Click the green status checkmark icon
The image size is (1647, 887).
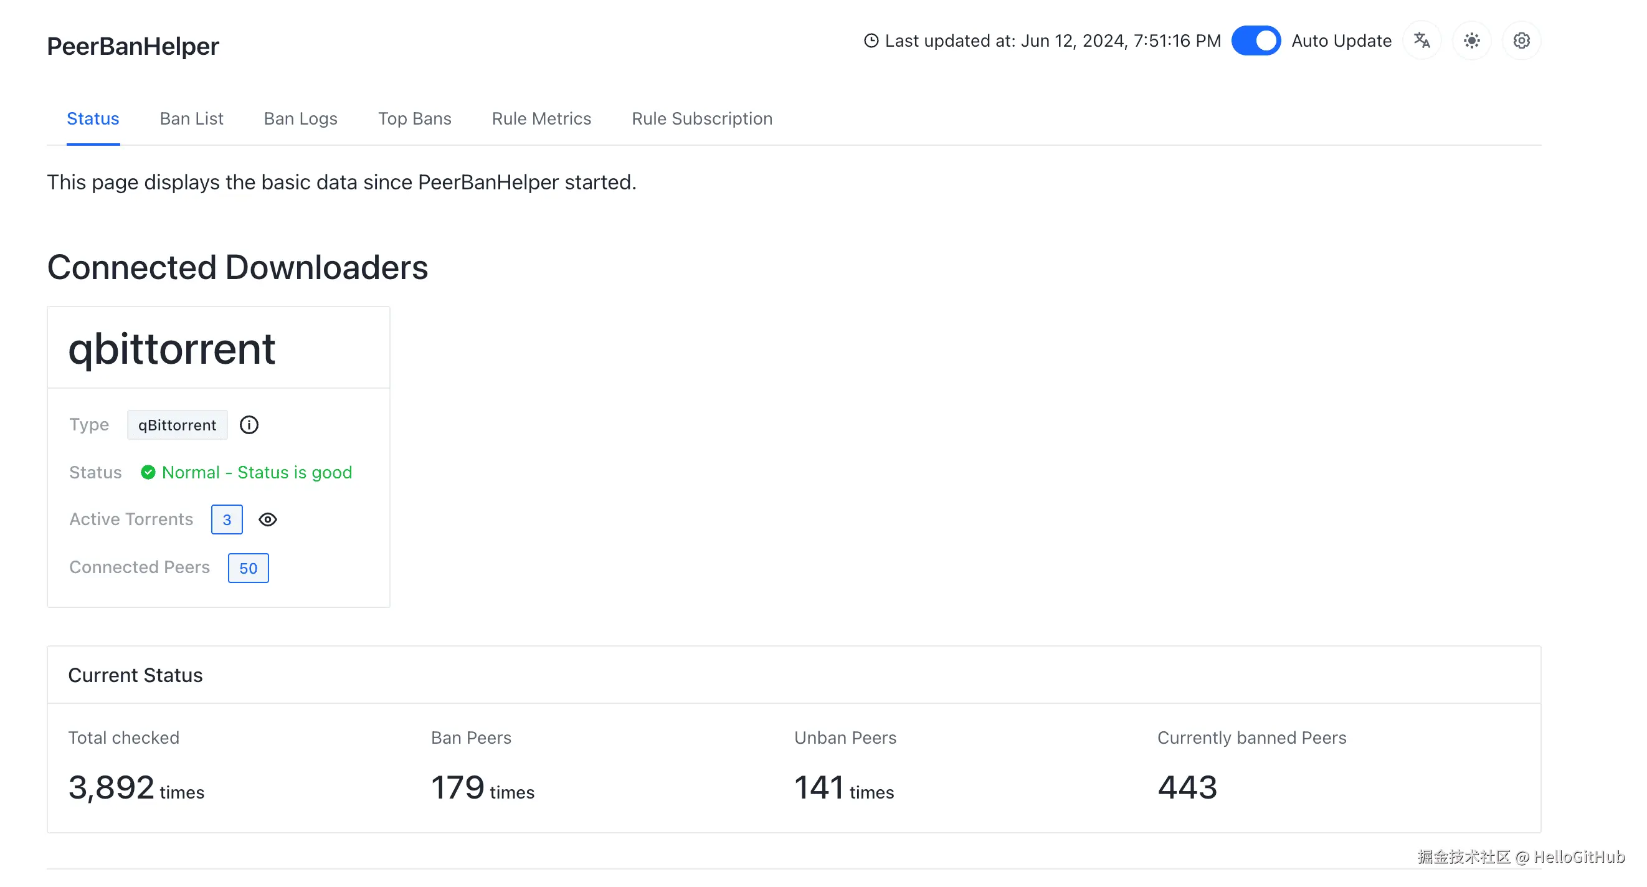click(148, 472)
